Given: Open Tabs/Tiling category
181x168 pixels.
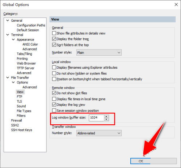Looking at the screenshot, I should click(24, 54).
